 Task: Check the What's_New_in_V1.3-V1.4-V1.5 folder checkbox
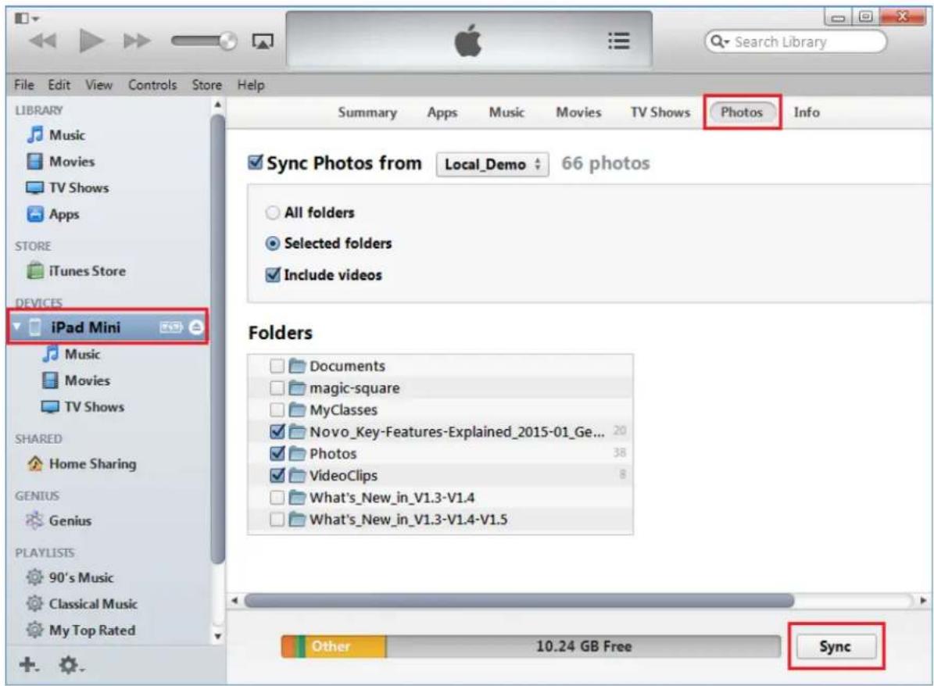(277, 520)
